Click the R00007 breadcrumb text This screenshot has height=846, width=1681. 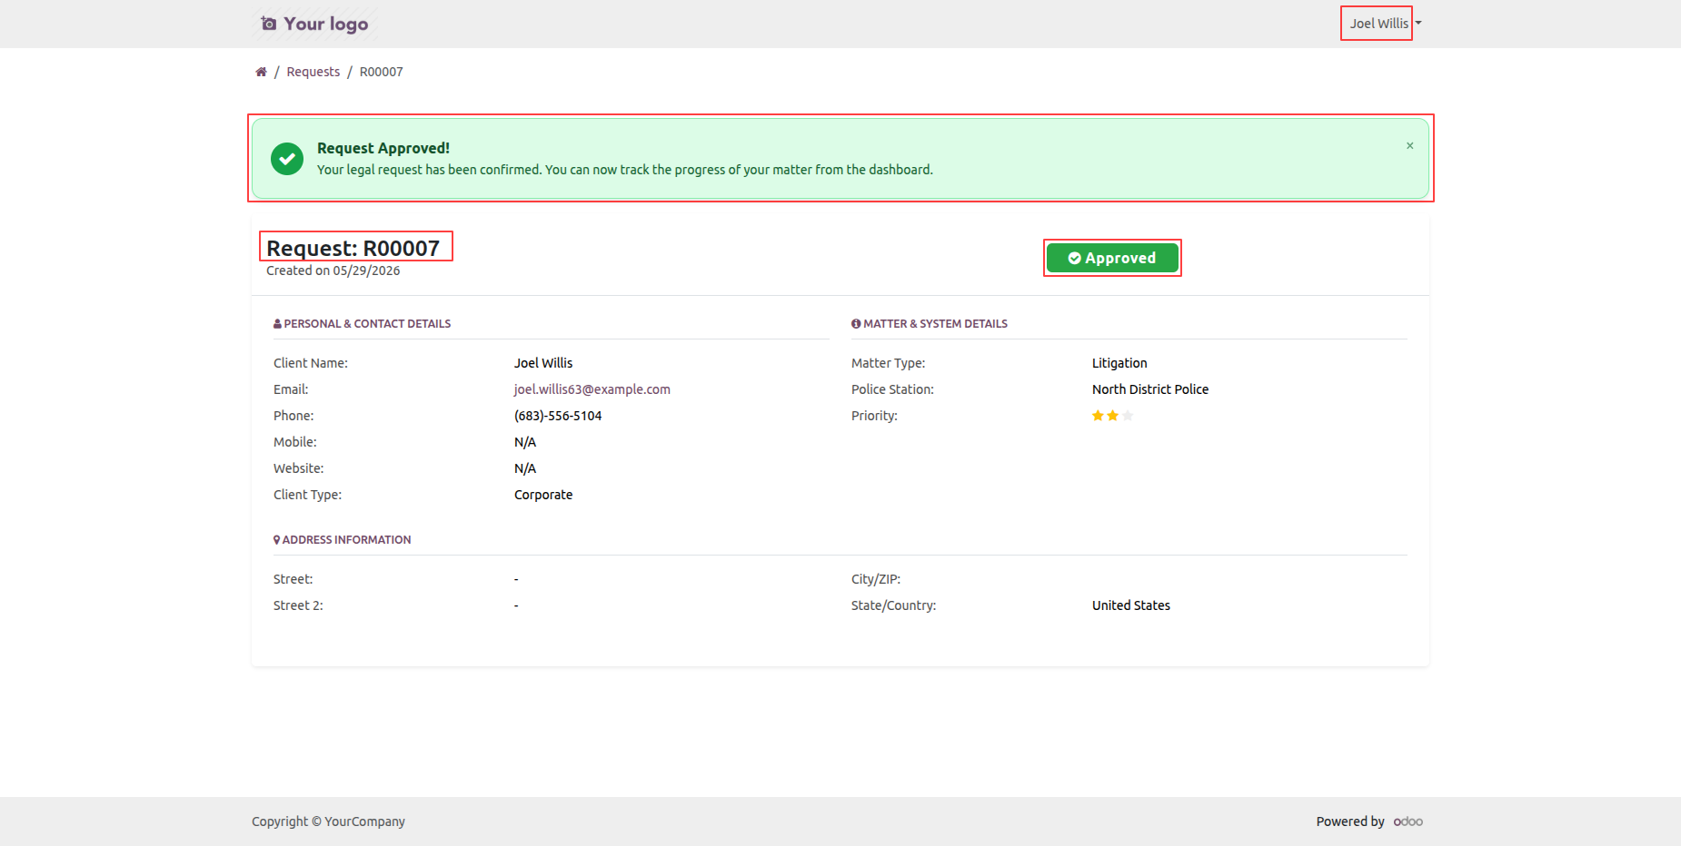381,72
